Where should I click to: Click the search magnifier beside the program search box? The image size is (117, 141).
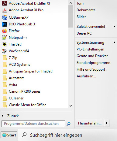(69, 124)
